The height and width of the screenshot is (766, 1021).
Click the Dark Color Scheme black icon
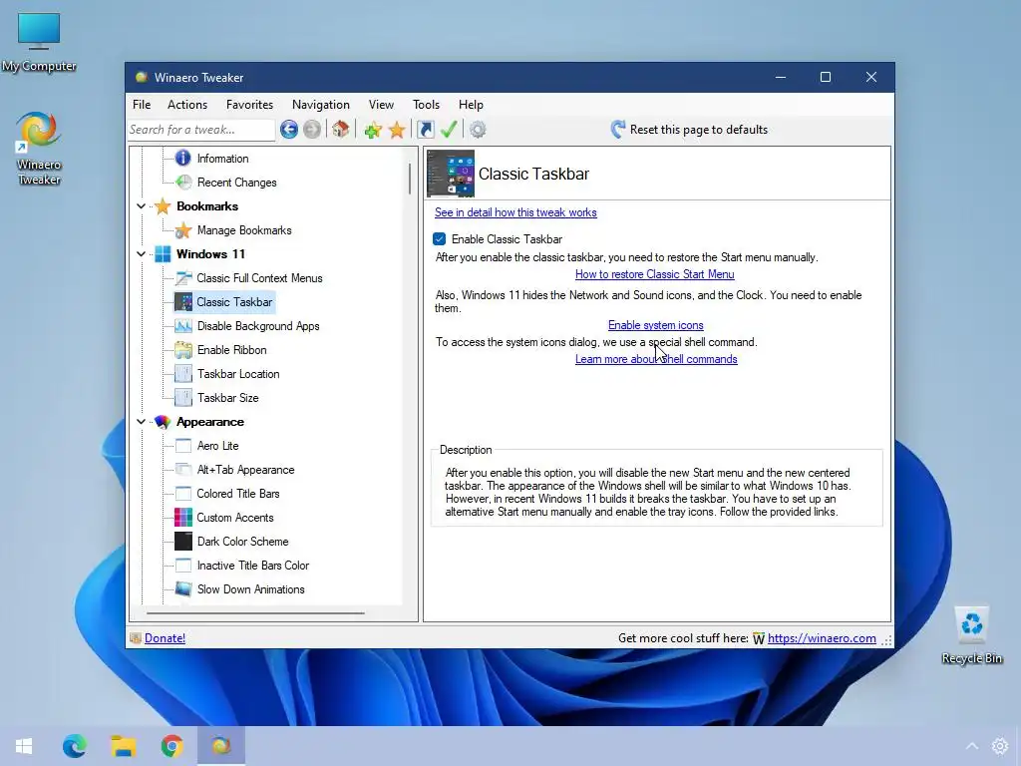tap(183, 542)
